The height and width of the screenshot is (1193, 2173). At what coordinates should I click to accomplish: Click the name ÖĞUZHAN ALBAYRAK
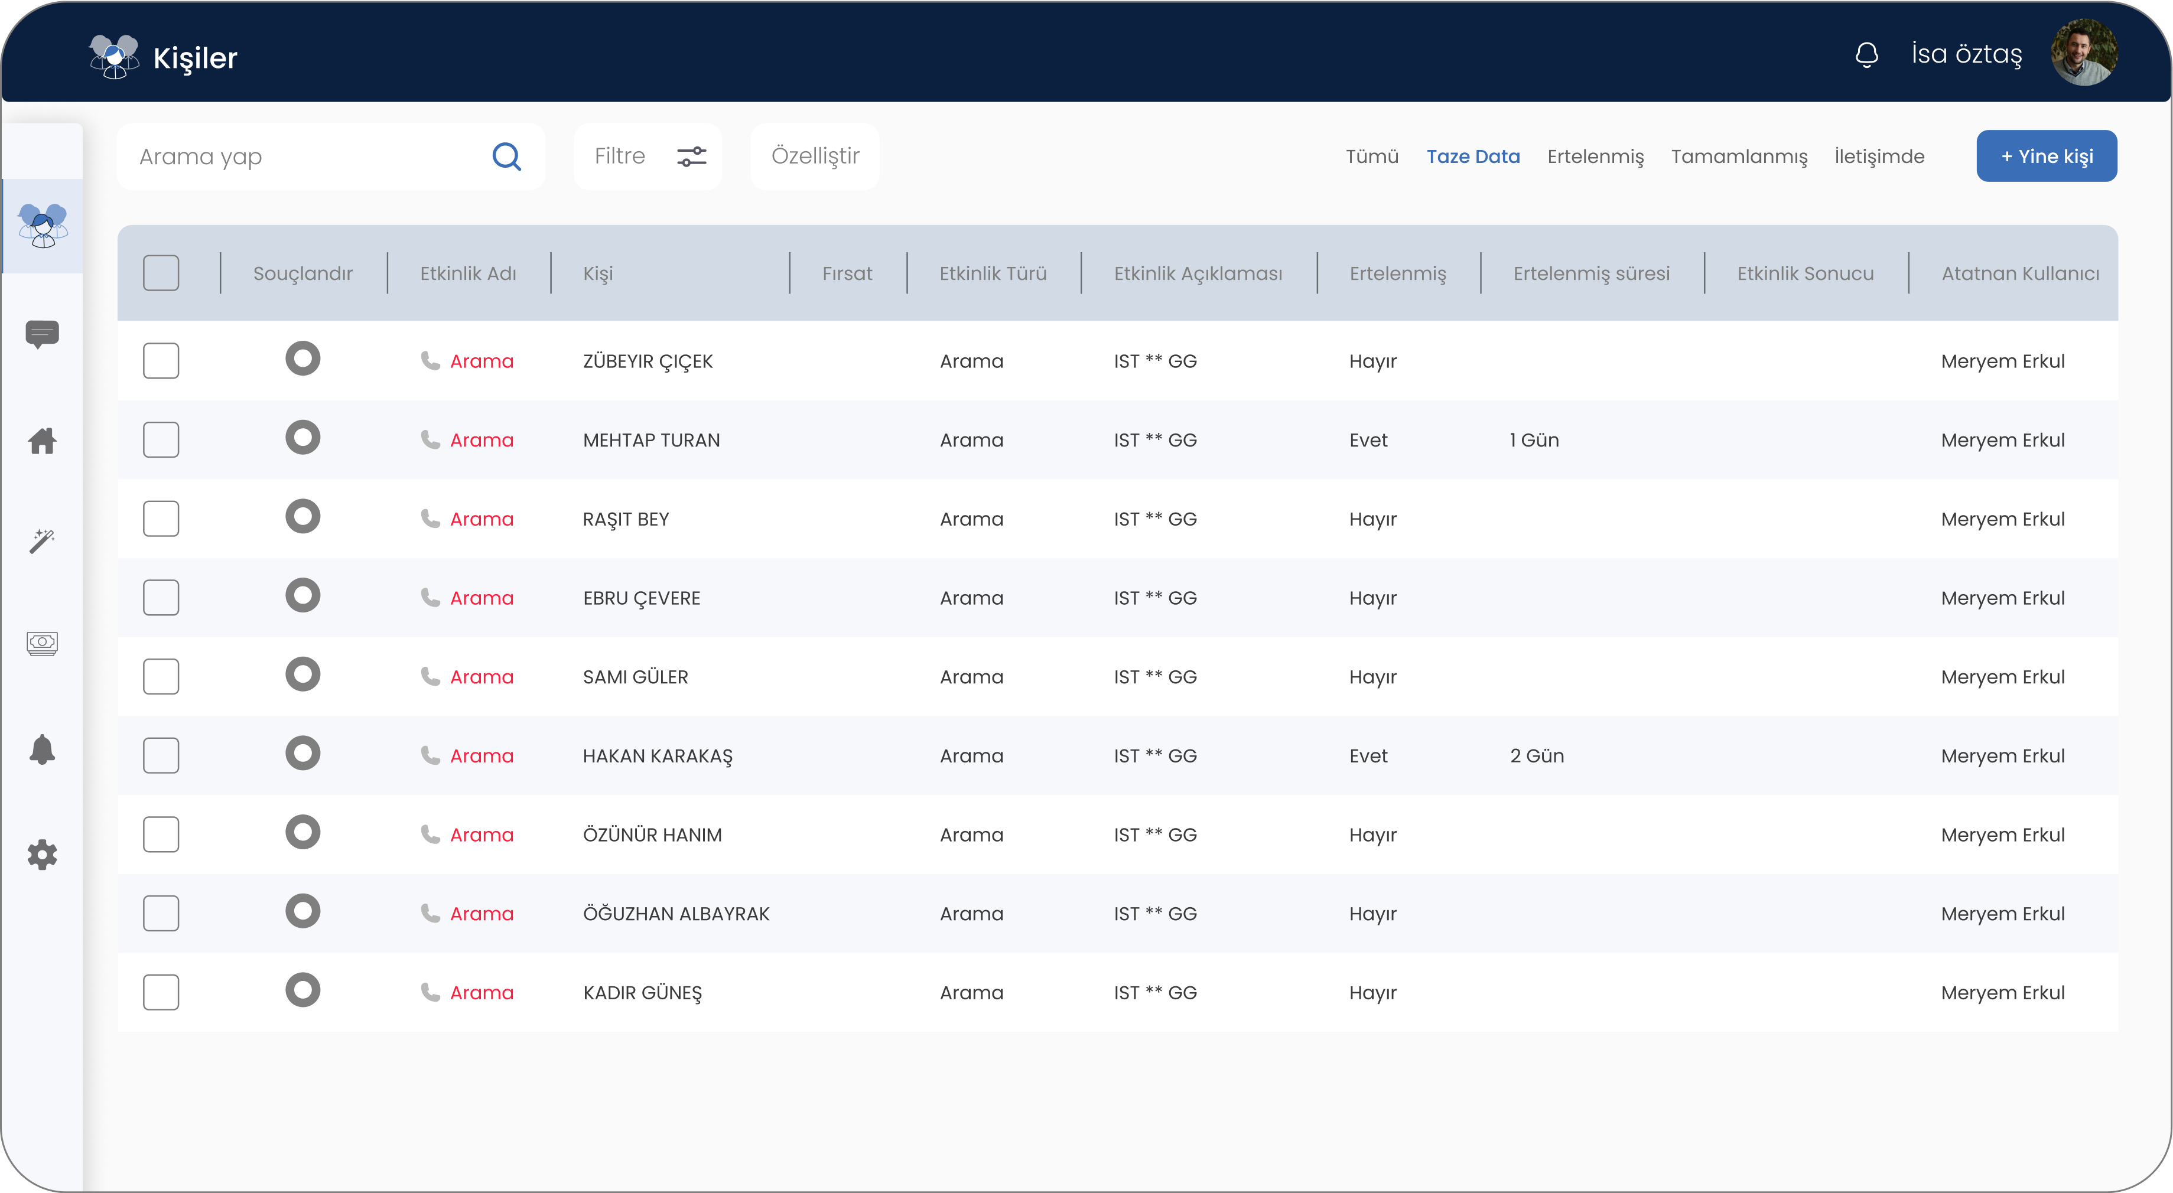pos(676,914)
